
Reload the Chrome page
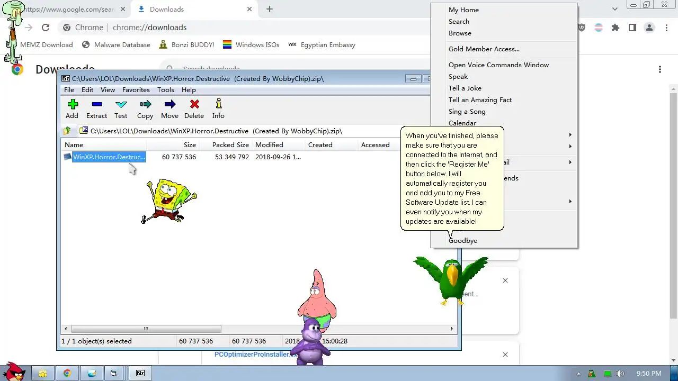[x=46, y=28]
